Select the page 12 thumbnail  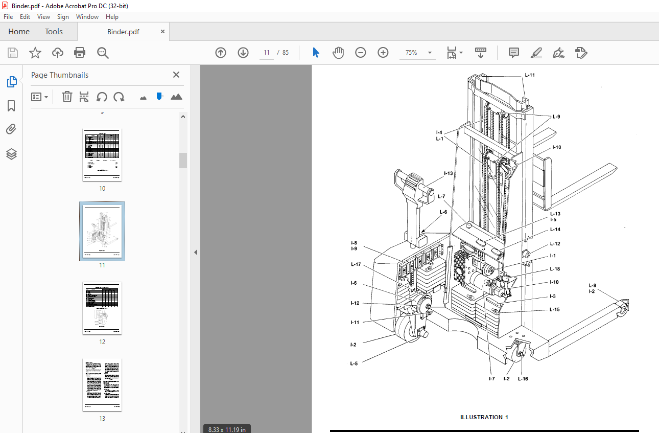pyautogui.click(x=102, y=308)
